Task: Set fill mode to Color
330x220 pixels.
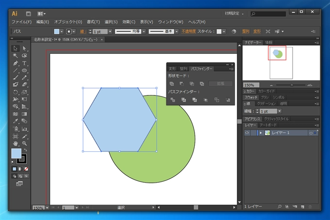Action: coord(14,169)
